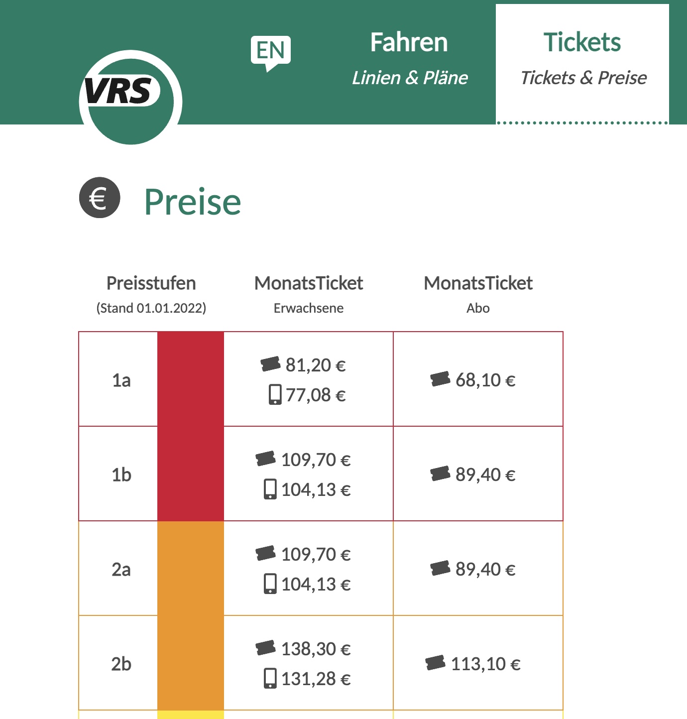This screenshot has height=719, width=687.
Task: Switch to the Tickets tab
Action: pos(582,42)
